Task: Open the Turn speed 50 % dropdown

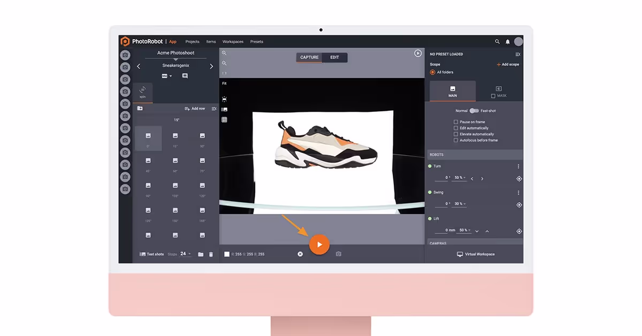Action: coord(460,178)
